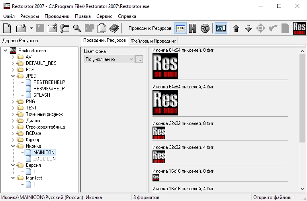
Task: Select item 1 under Версия
Action: tap(35, 172)
